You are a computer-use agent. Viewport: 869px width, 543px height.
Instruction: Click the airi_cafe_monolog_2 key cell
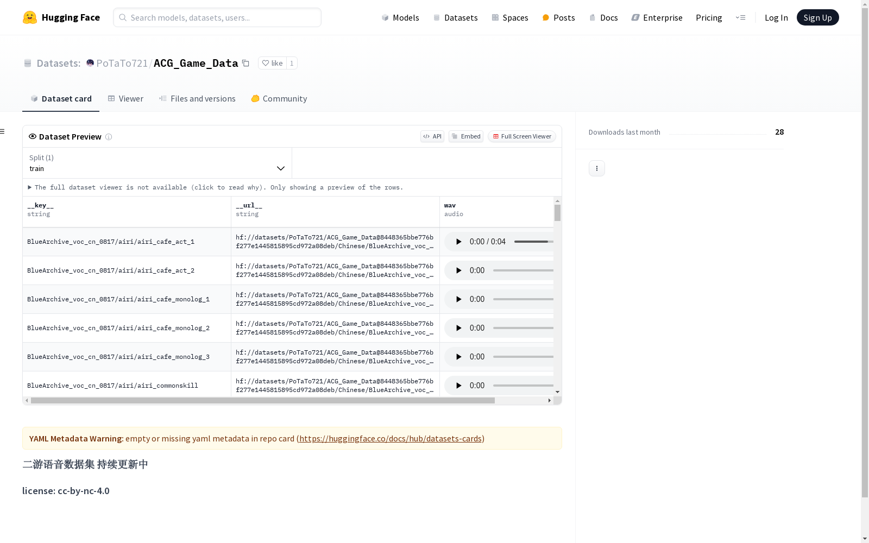[127, 328]
